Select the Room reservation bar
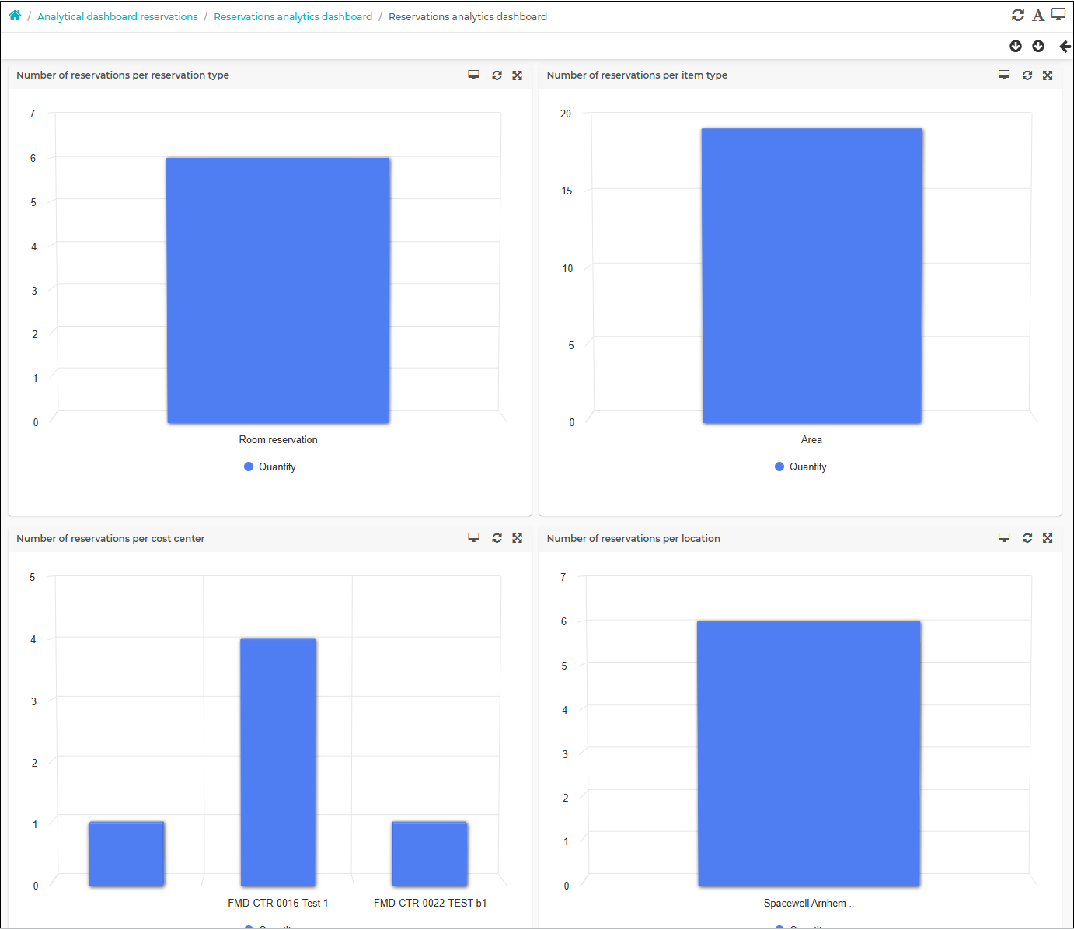1074x930 pixels. click(278, 290)
